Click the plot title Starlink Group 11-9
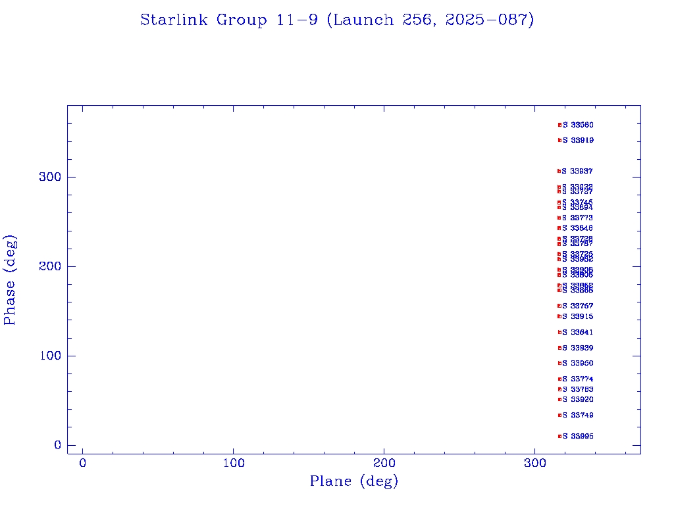Viewport: 674px width, 505px height. tap(337, 20)
